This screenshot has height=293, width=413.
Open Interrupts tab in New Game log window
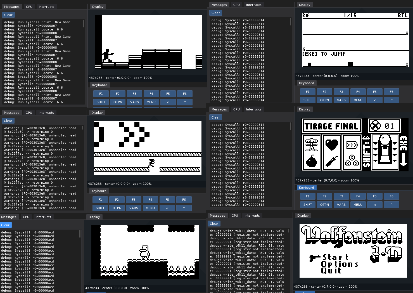point(46,7)
